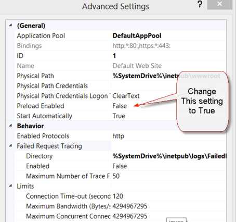Click the Enabled Protocols http value
Screen dimensions: 236x222
(x=119, y=136)
